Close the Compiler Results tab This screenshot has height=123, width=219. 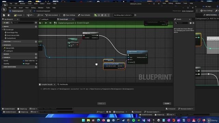[54, 84]
